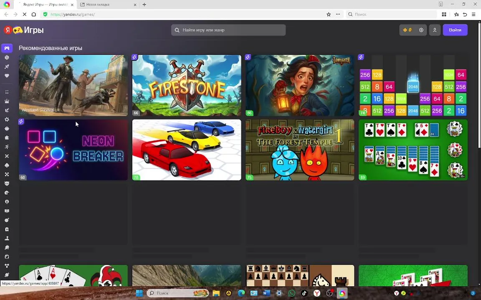Open the favorites list star icon in the toolbar
The width and height of the screenshot is (481, 300).
(456, 15)
